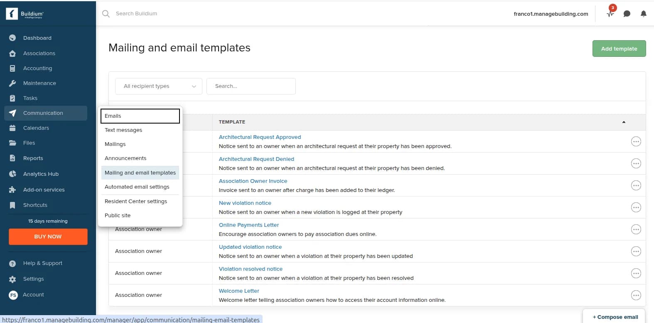Open activity pulse icon with badge

(x=610, y=13)
